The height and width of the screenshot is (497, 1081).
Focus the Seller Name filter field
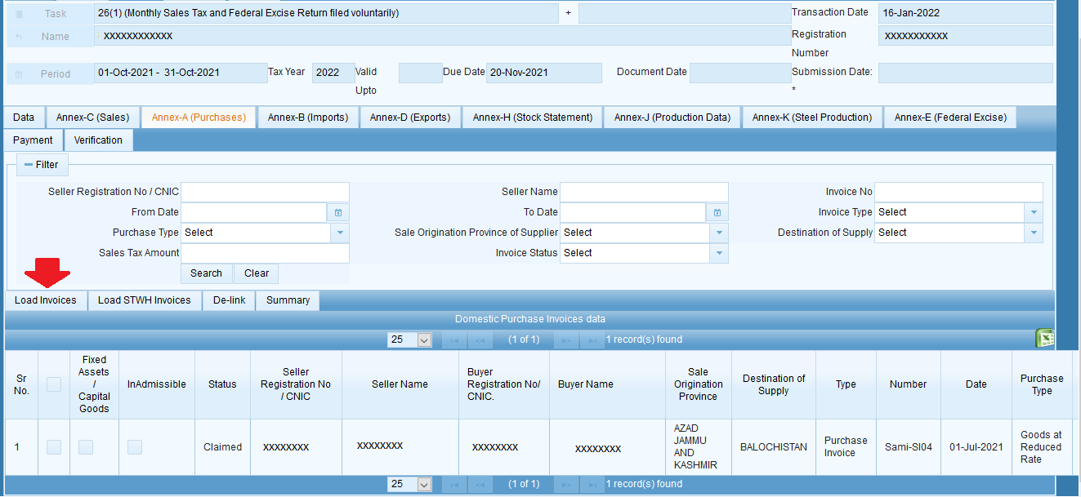click(x=644, y=192)
